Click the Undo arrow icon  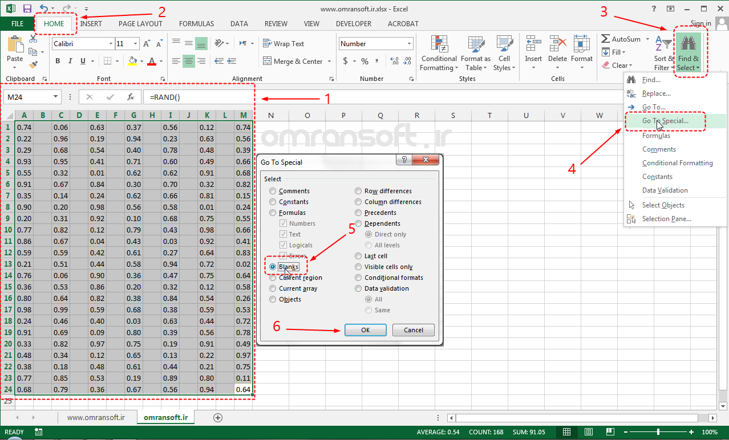(44, 9)
